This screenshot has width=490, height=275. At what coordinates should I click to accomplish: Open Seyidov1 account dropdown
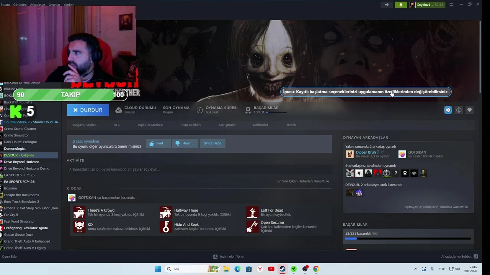click(x=427, y=5)
